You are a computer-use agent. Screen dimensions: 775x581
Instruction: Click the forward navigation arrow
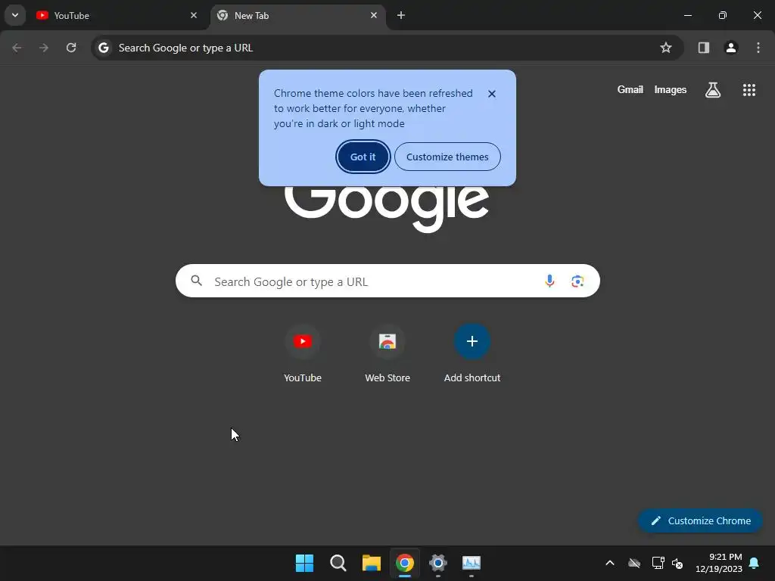point(44,48)
